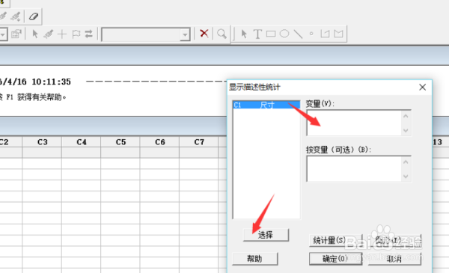Open the empty toolbar combo box dropdown arrow
This screenshot has width=449, height=273.
(186, 35)
